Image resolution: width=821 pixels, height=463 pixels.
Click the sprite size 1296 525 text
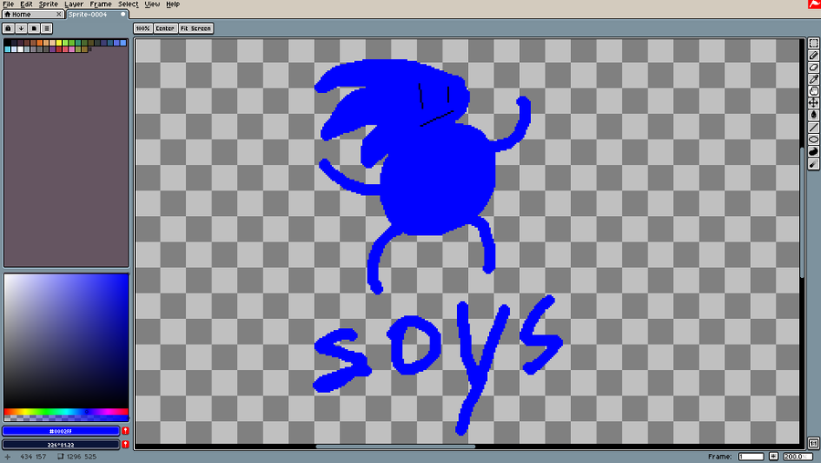click(82, 457)
